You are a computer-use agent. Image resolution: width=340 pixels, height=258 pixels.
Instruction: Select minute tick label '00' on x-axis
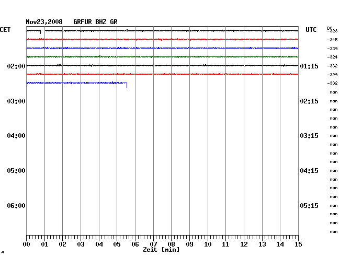coord(27,244)
